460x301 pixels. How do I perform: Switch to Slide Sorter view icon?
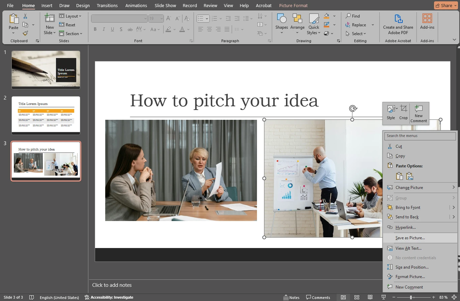[356, 297]
